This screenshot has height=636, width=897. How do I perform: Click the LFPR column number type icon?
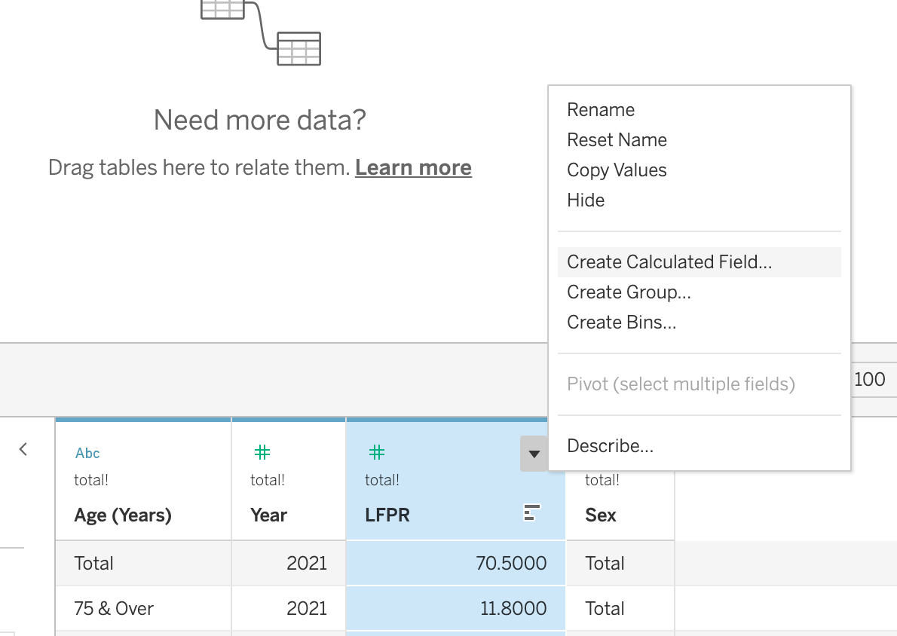pyautogui.click(x=376, y=452)
